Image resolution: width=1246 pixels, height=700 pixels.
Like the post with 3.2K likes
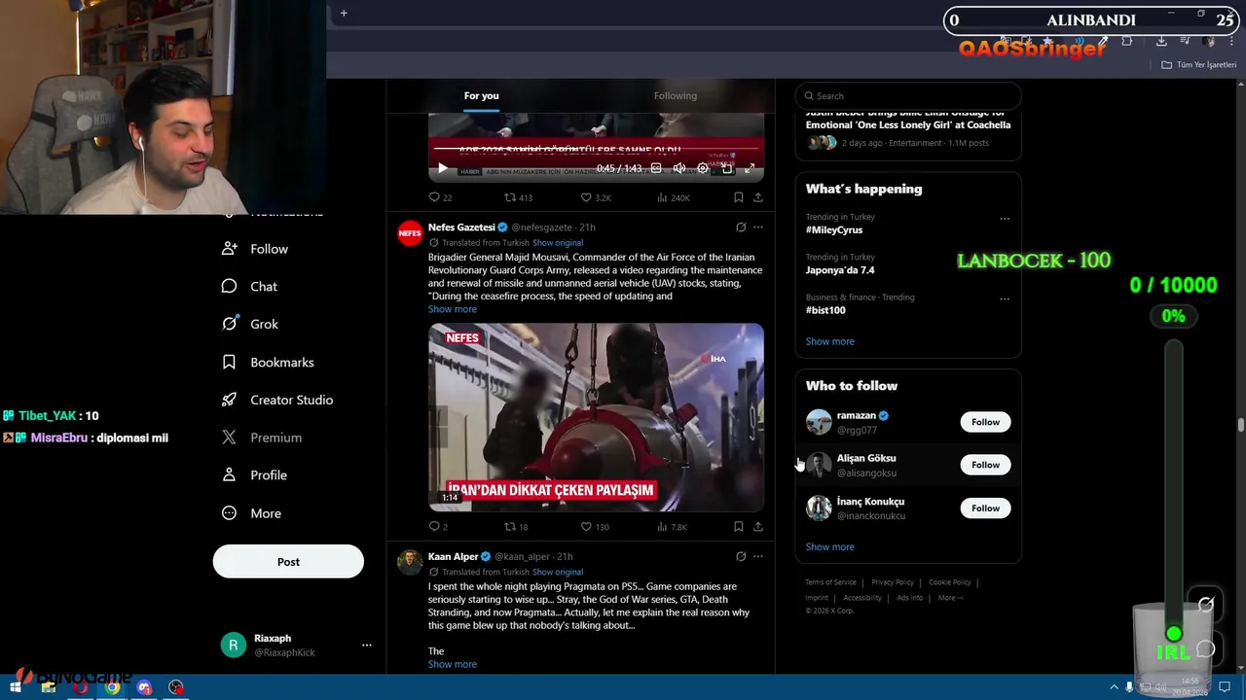pos(596,197)
